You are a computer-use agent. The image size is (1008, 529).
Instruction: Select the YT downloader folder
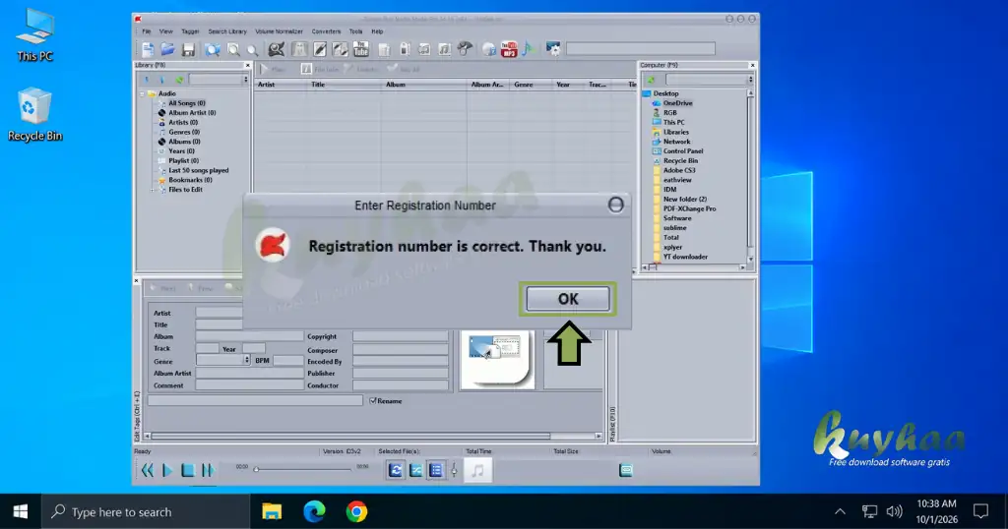[685, 257]
